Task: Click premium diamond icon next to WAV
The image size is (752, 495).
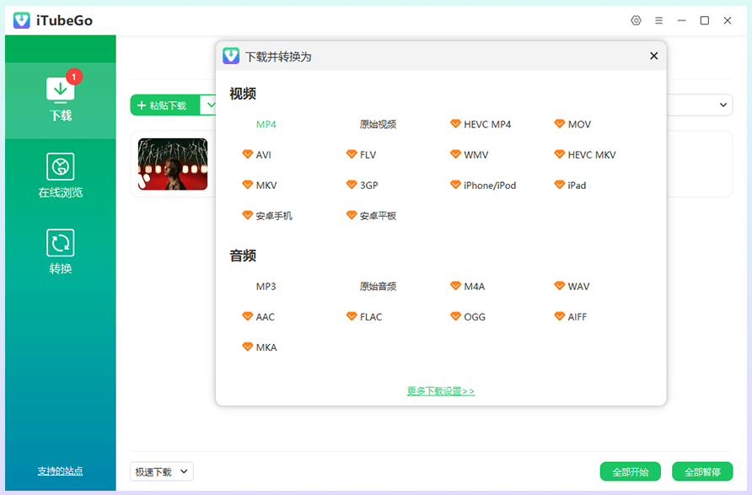Action: 560,286
